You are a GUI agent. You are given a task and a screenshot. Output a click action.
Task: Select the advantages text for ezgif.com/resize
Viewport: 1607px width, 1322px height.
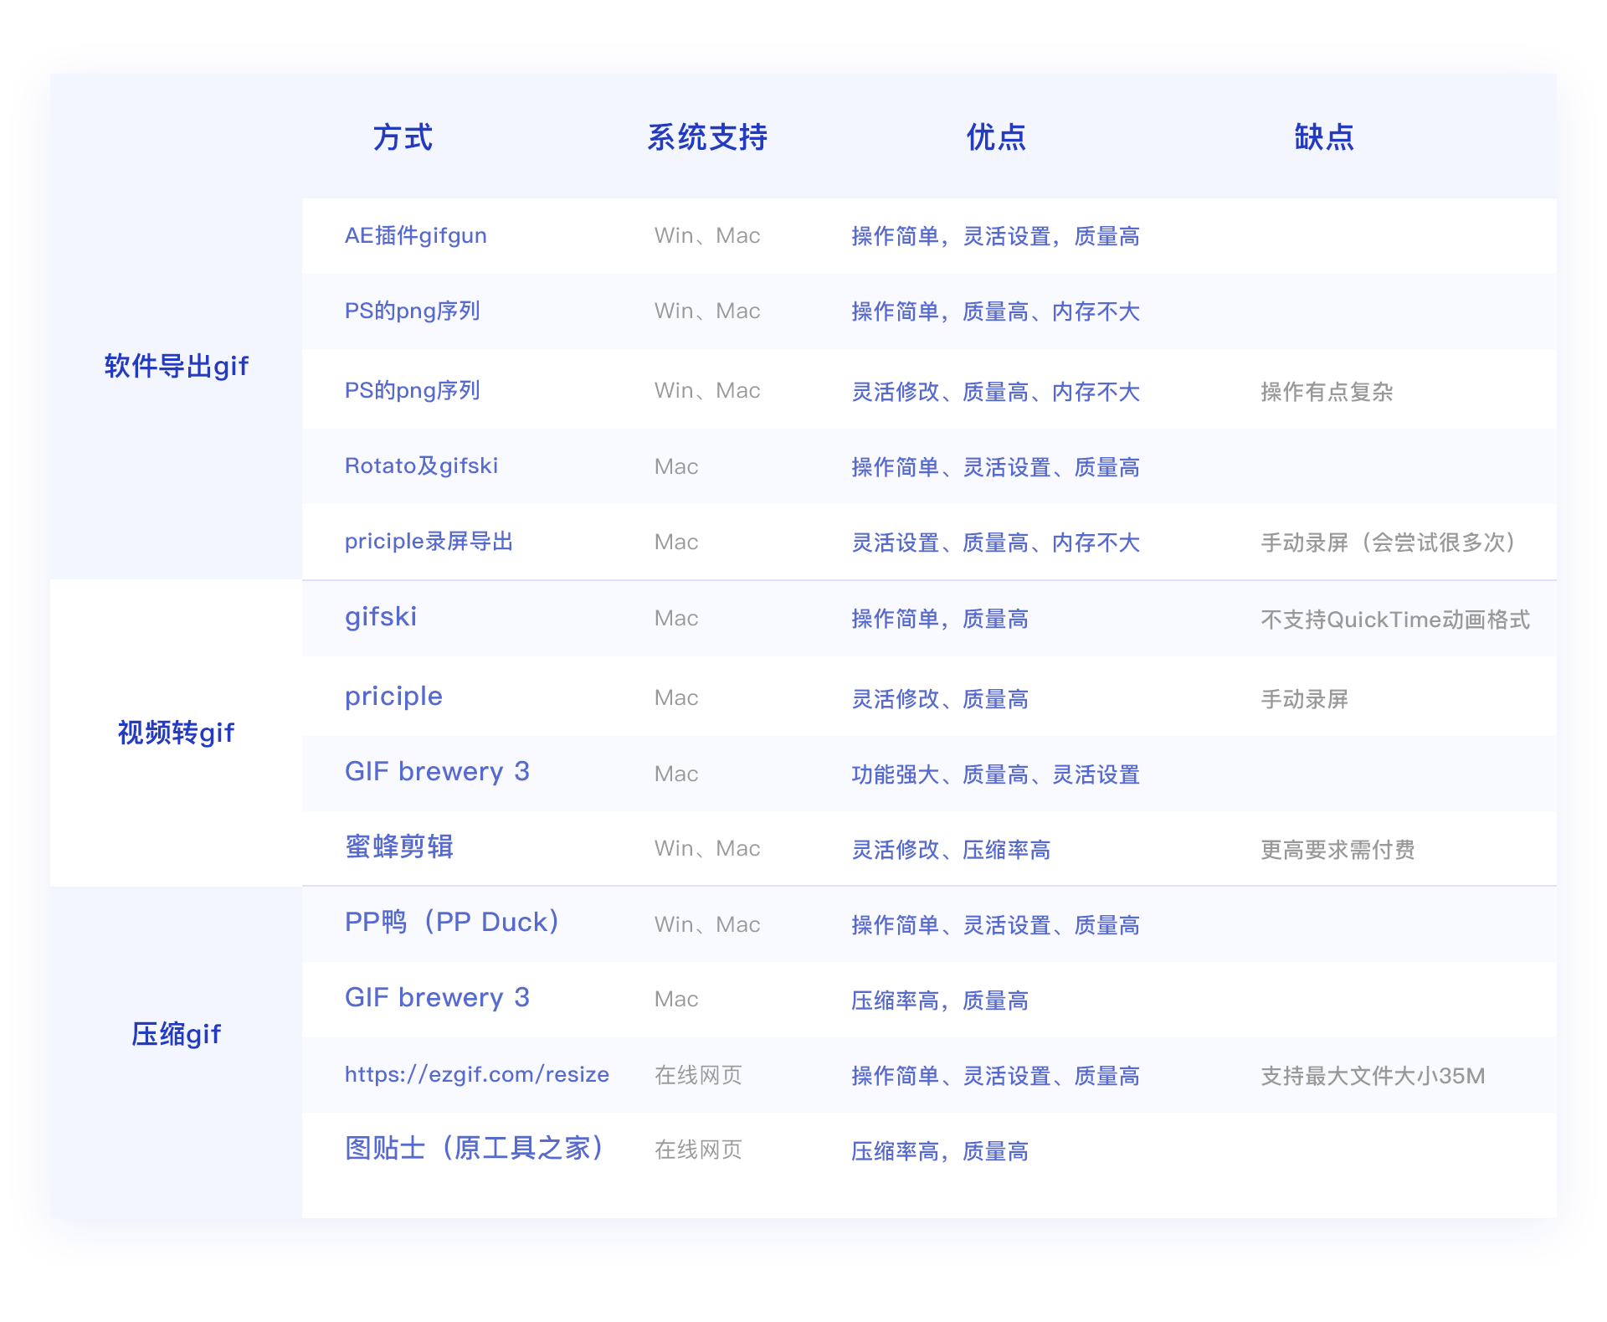(996, 1076)
